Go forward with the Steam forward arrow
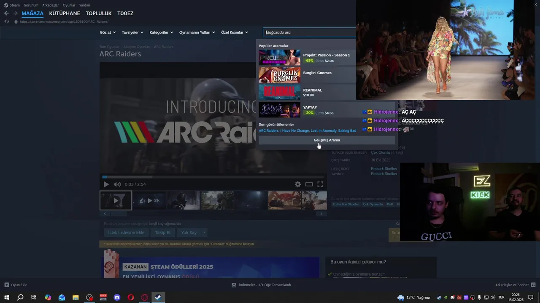Image resolution: width=540 pixels, height=303 pixels. (x=15, y=13)
